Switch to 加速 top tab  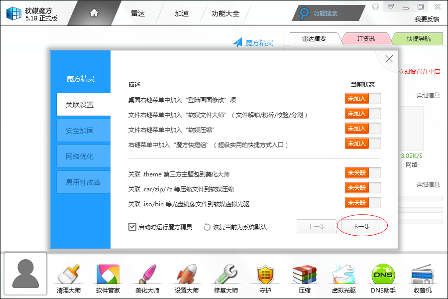click(182, 13)
